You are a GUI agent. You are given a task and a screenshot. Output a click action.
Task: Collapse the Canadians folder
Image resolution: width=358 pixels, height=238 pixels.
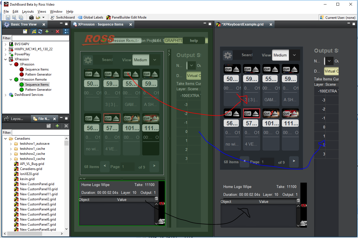click(x=6, y=139)
